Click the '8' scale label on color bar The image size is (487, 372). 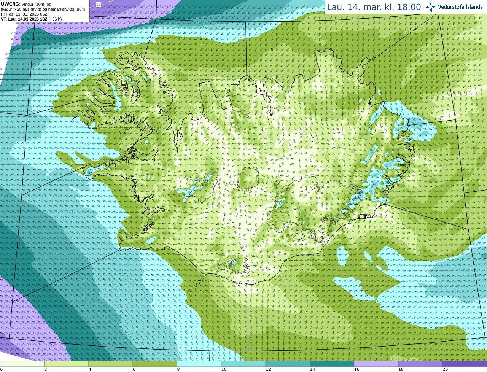178,369
